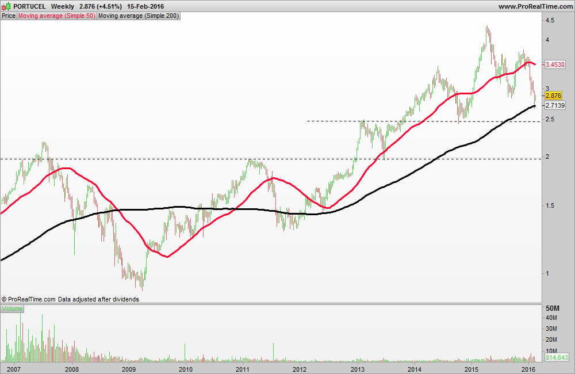The width and height of the screenshot is (575, 374).
Task: Click the 1.5 level on price scale
Action: [550, 205]
